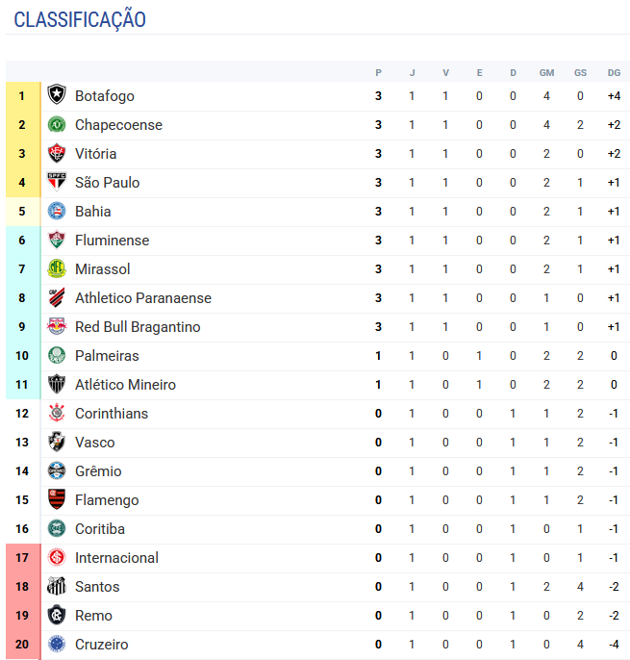630x660 pixels.
Task: Open the Vitória team link
Action: 95,154
